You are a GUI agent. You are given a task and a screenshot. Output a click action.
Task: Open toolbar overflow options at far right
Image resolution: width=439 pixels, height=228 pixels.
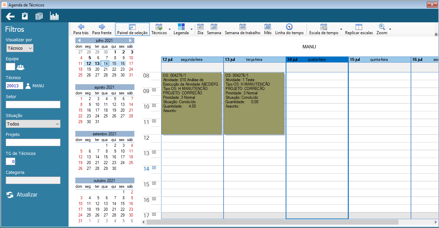tap(436, 34)
